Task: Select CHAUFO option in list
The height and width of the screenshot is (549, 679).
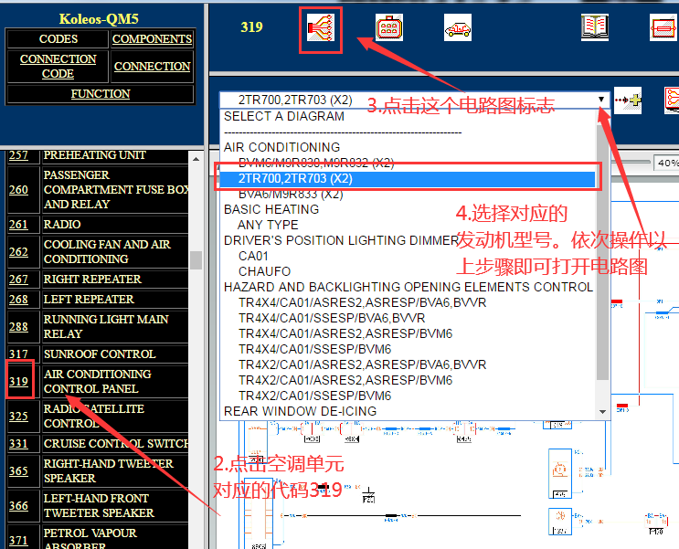Action: [264, 271]
